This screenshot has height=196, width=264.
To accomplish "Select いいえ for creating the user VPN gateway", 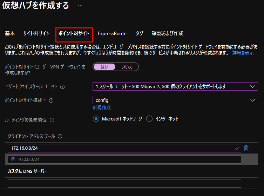I will click(x=127, y=67).
